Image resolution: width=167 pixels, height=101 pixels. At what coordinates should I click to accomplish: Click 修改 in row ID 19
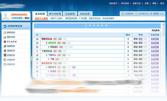click(x=140, y=59)
